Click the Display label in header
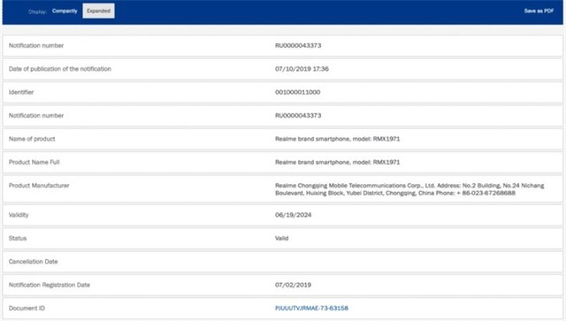 [37, 11]
